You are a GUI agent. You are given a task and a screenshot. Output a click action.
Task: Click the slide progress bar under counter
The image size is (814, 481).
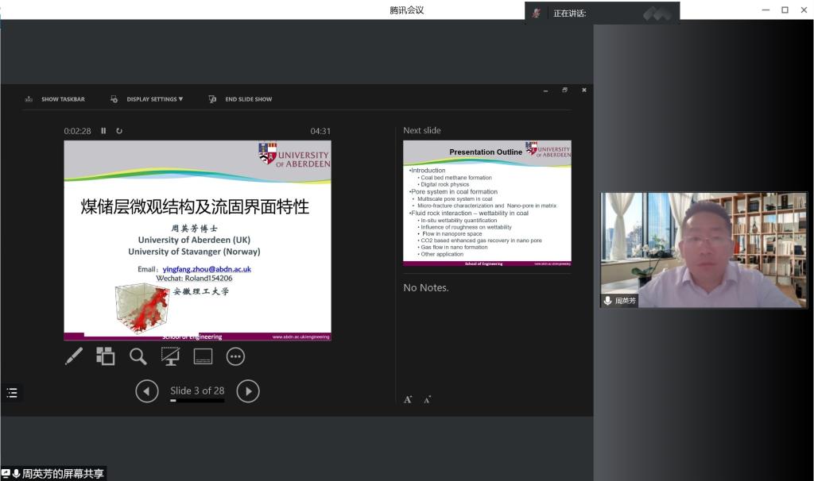[197, 401]
